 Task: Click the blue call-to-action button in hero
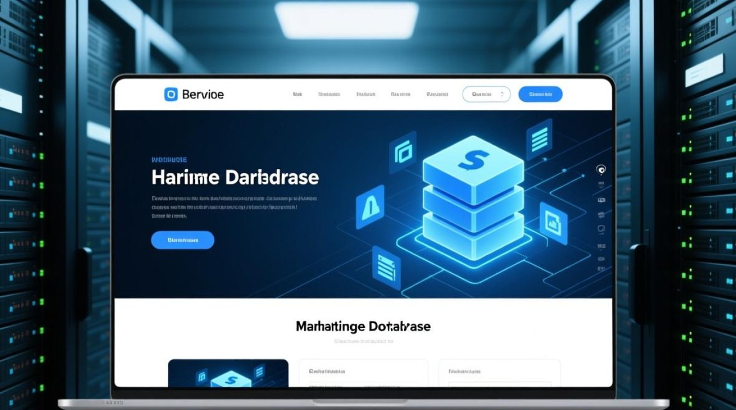(x=182, y=240)
